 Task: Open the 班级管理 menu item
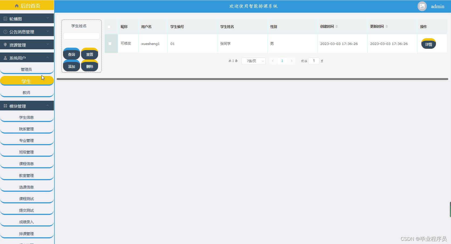27,152
